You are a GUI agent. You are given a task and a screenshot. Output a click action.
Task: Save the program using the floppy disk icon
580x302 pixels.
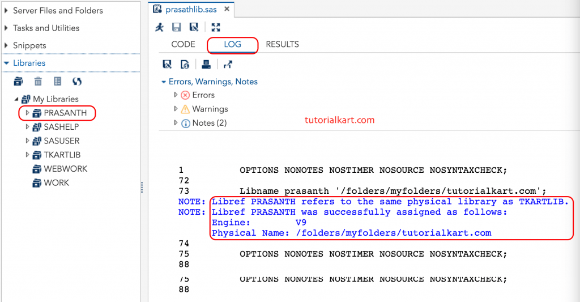click(177, 27)
